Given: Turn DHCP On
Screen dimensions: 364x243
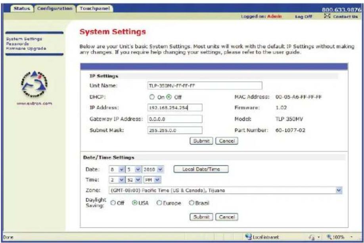Looking at the screenshot, I should [152, 97].
